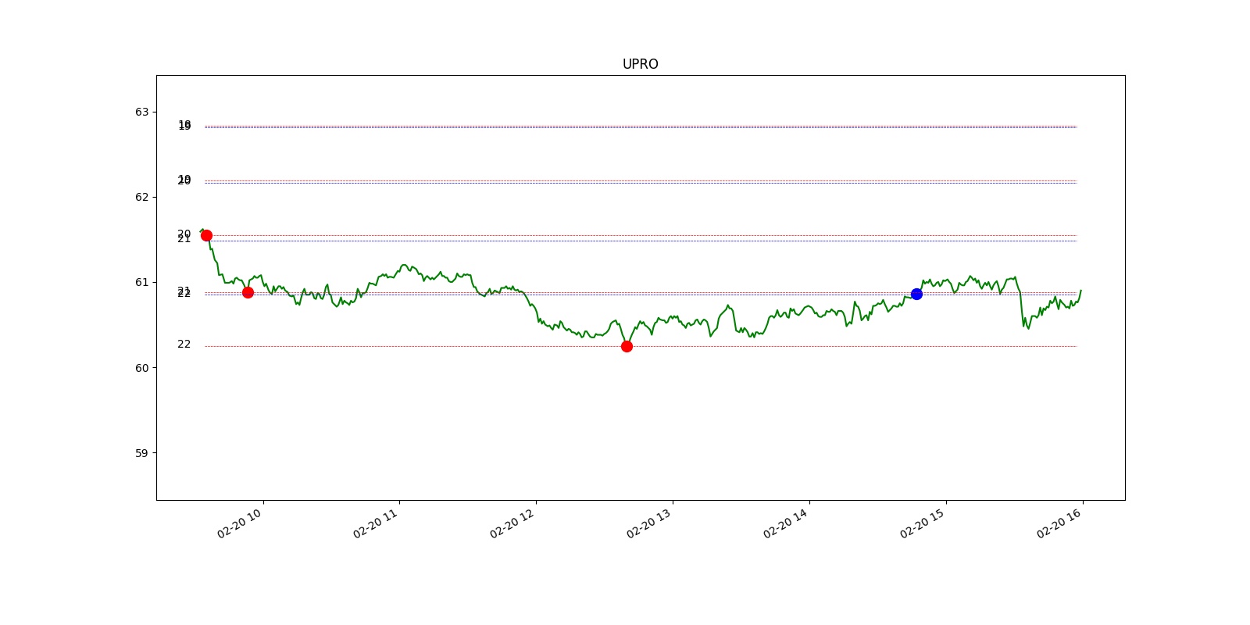Click the y-axis label 62
This screenshot has height=625, width=1250.
point(141,197)
